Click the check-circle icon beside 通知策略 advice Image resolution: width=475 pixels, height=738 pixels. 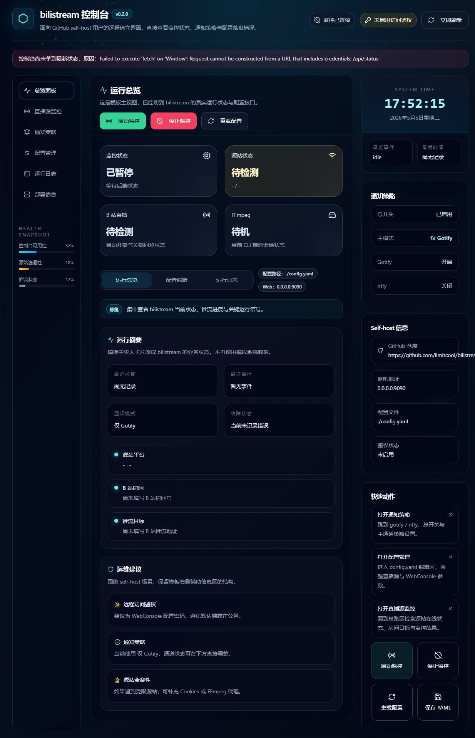pyautogui.click(x=117, y=642)
